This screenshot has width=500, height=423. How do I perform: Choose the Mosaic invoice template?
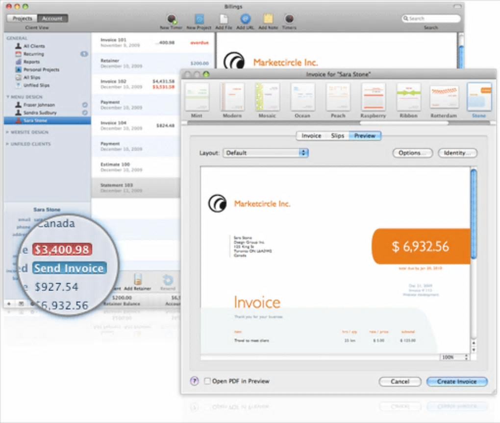(x=267, y=101)
